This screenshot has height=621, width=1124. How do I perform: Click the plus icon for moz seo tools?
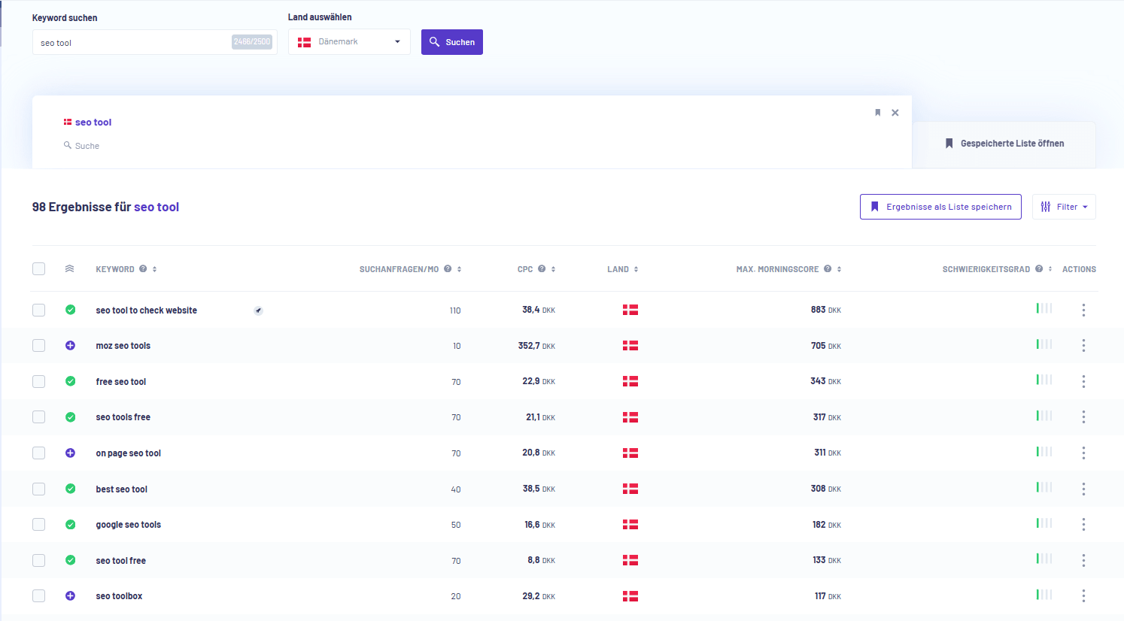pyautogui.click(x=70, y=346)
